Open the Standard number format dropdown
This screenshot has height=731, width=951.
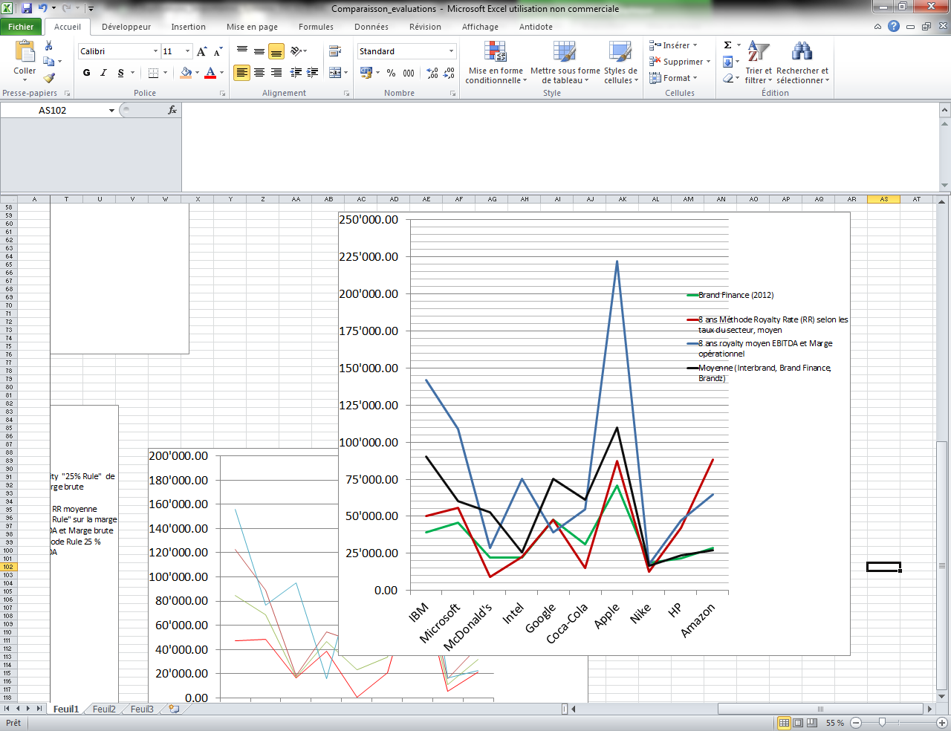(451, 51)
